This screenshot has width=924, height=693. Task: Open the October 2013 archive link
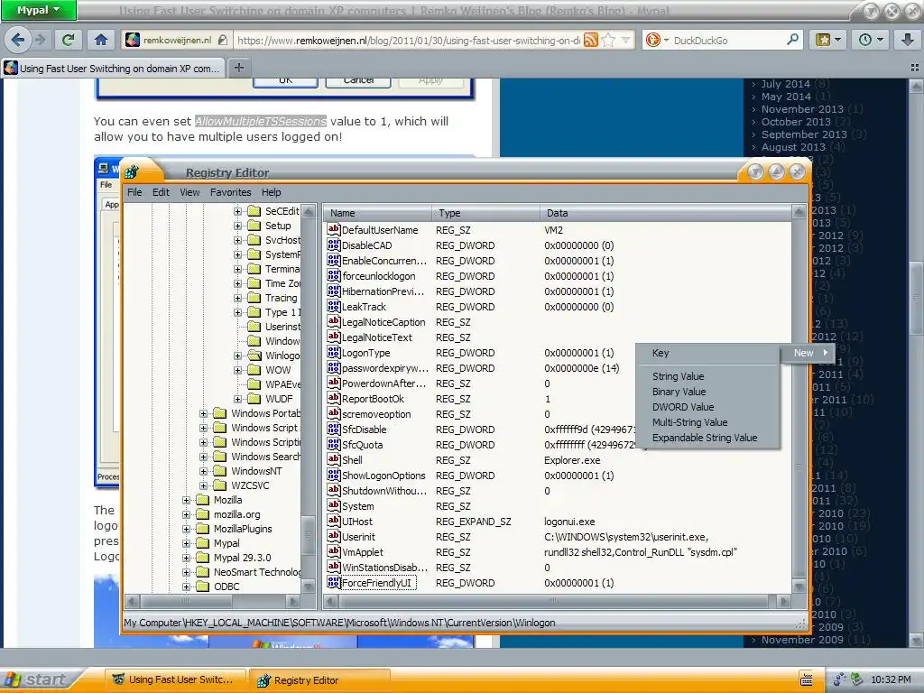click(796, 122)
